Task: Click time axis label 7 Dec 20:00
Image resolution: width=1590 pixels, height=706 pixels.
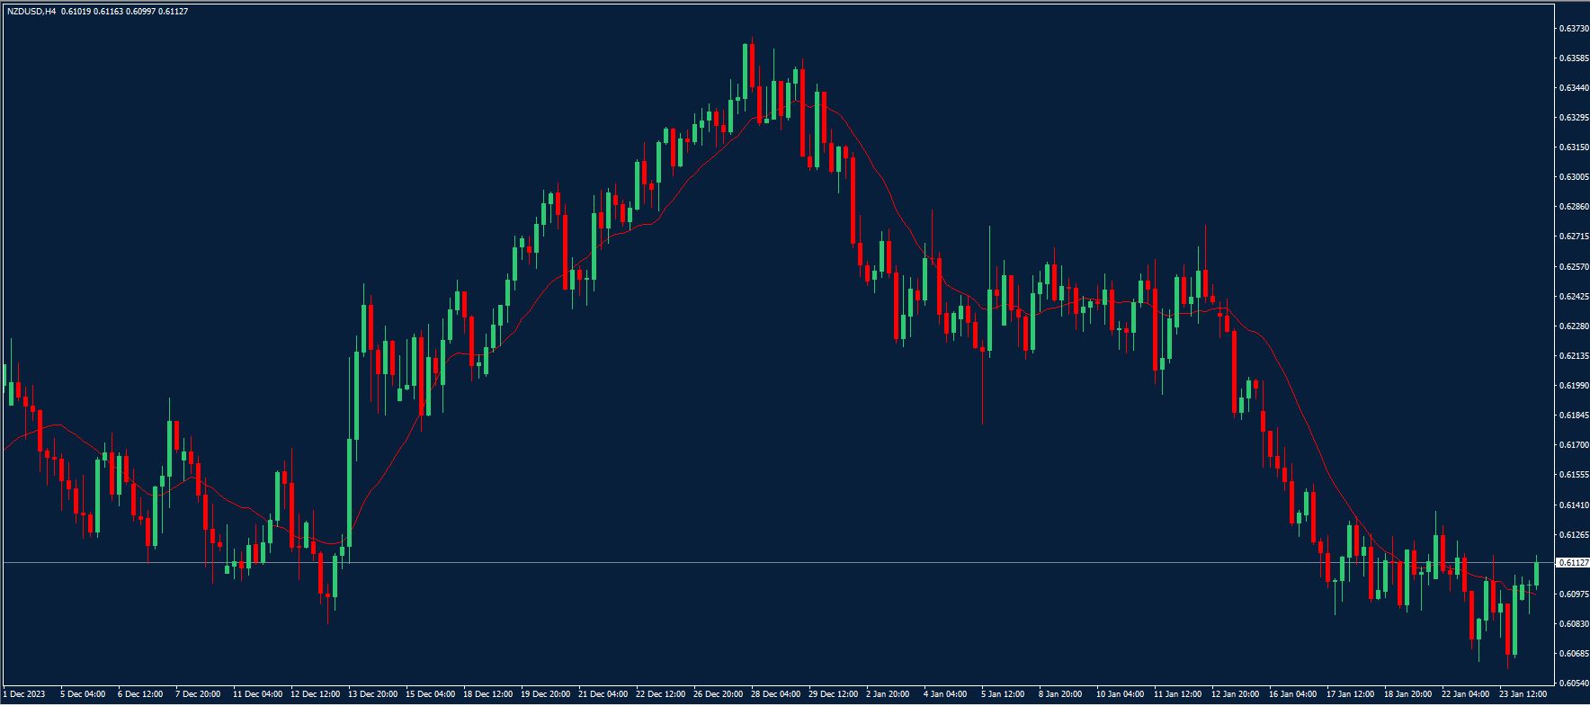Action: tap(198, 694)
